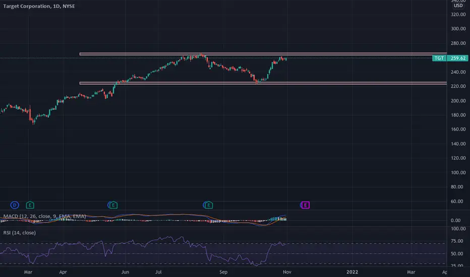Image resolution: width=470 pixels, height=277 pixels.
Task: Click the Jul label on time axis
Action: tap(158, 272)
